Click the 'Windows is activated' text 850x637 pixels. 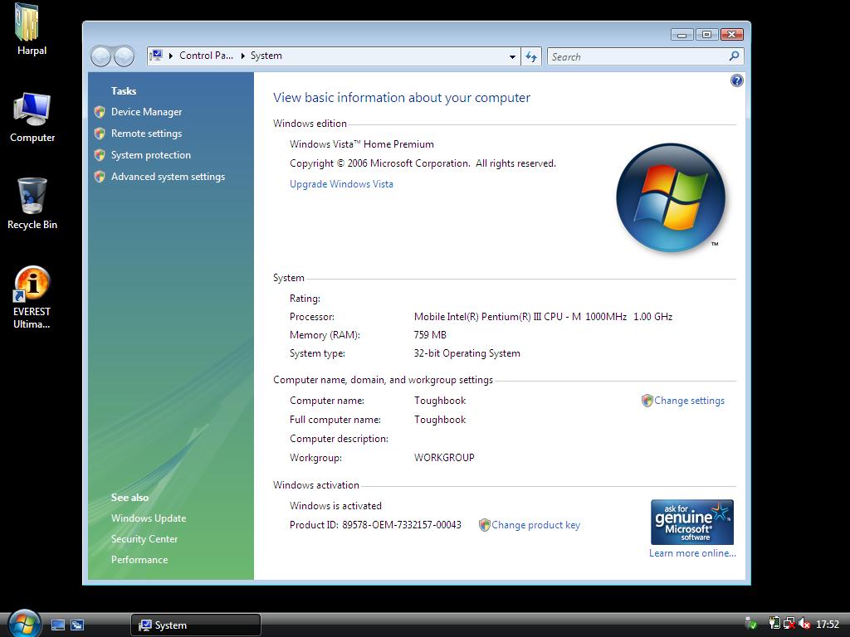pos(335,506)
